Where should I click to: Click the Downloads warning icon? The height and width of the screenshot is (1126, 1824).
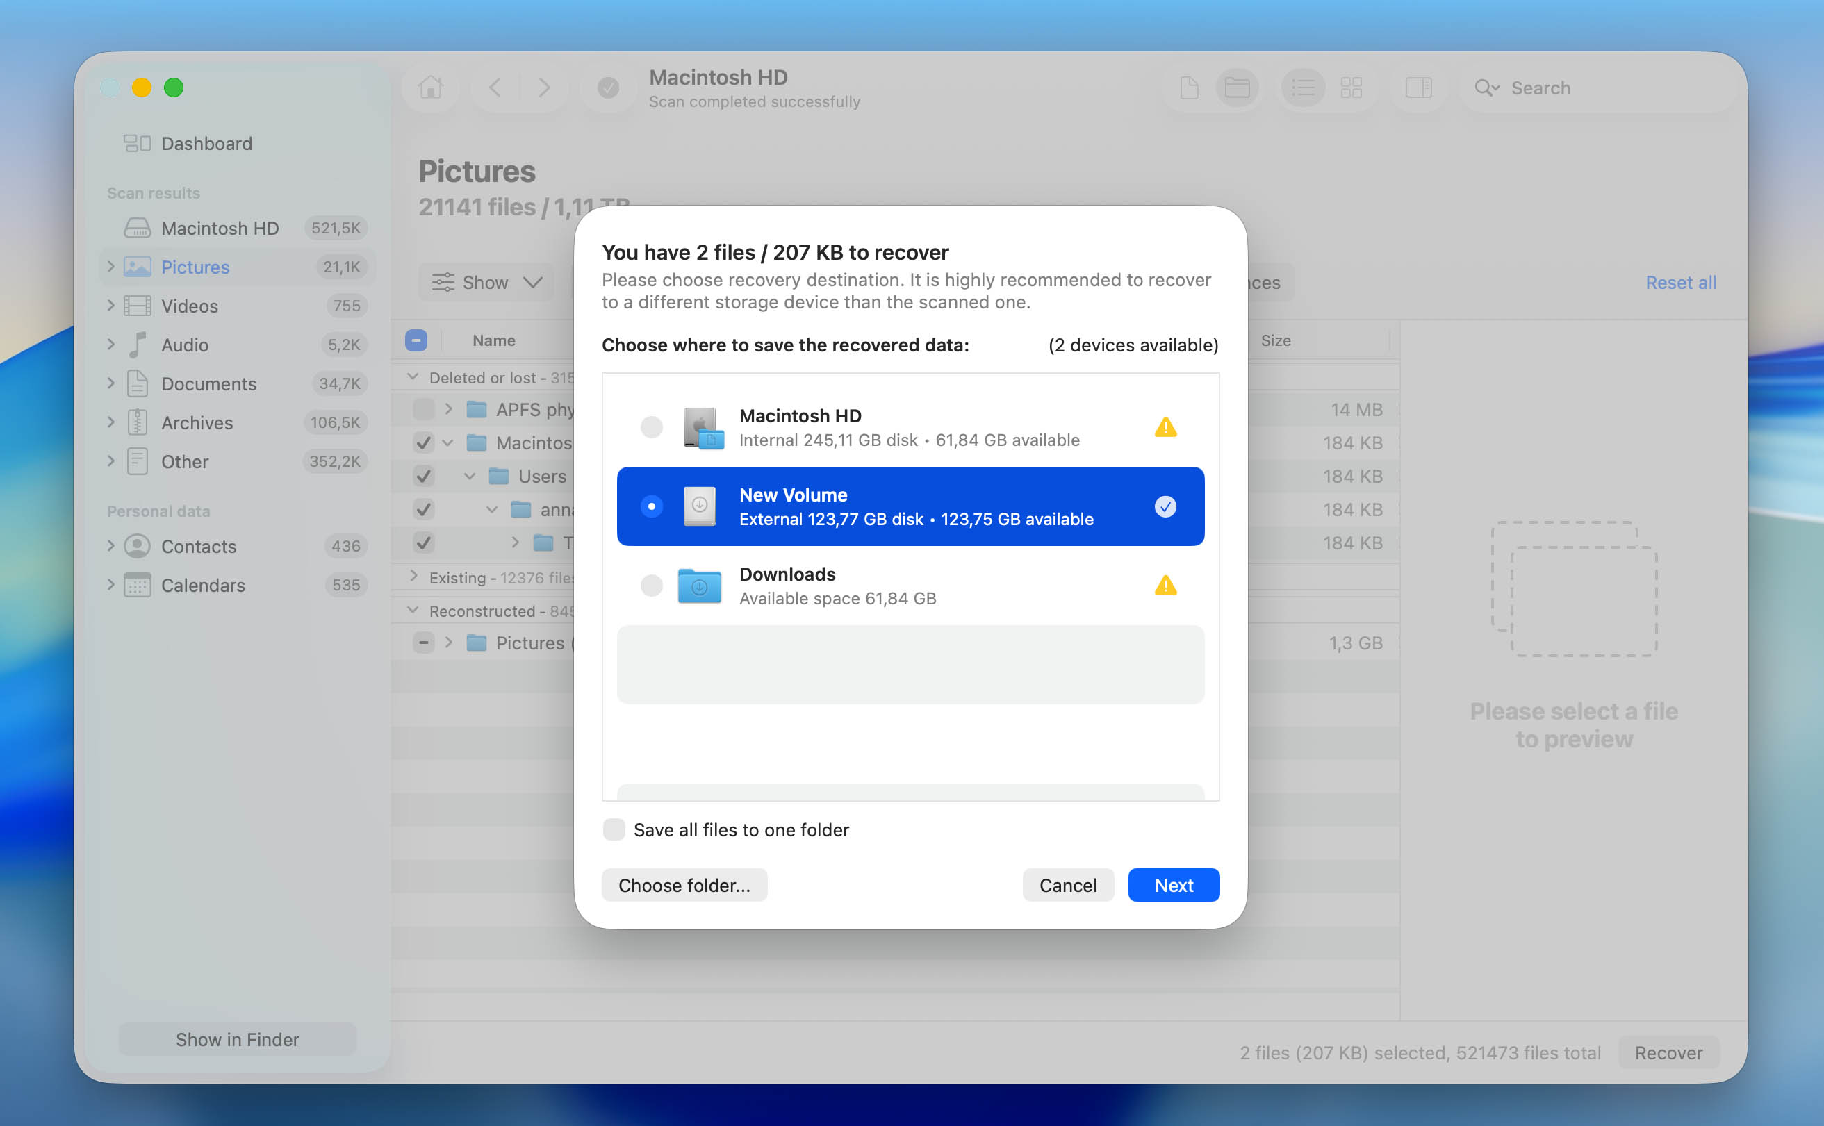pos(1165,586)
